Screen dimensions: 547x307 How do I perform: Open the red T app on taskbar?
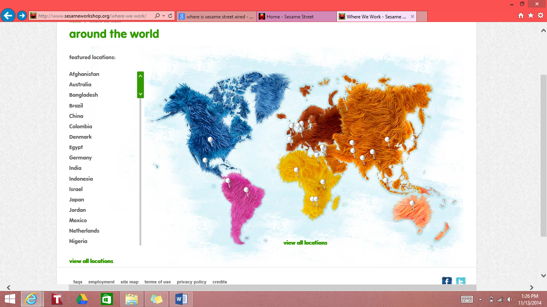[x=57, y=299]
